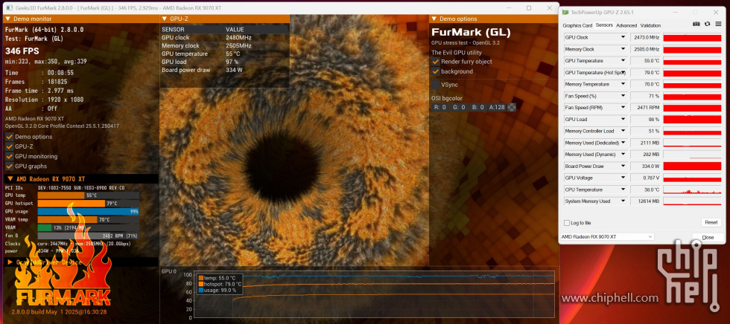Open the Fan Speed (RPM) sensor dropdown

pyautogui.click(x=623, y=107)
